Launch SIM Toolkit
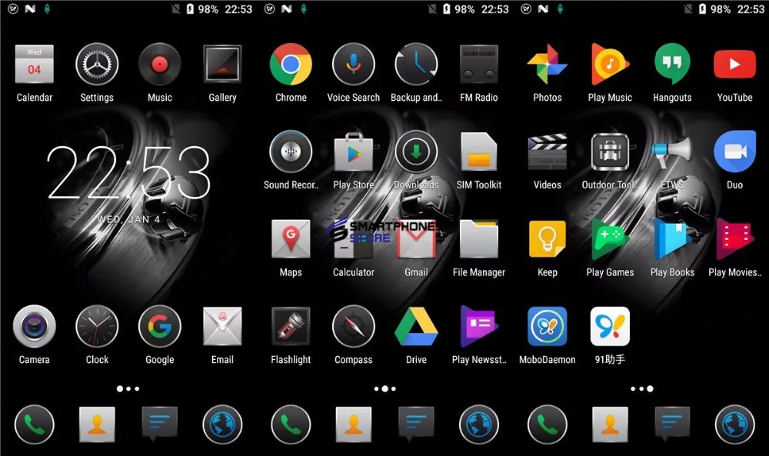 [479, 151]
